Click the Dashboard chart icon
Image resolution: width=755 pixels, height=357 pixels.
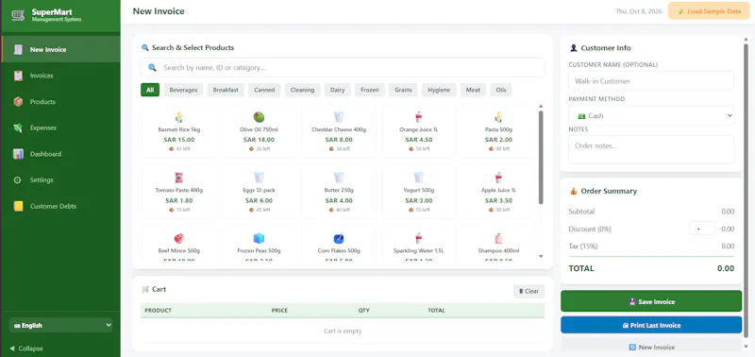click(x=18, y=154)
